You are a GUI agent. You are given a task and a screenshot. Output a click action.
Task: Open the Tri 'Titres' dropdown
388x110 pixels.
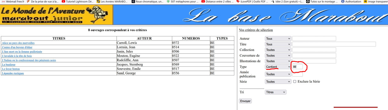click(x=276, y=92)
